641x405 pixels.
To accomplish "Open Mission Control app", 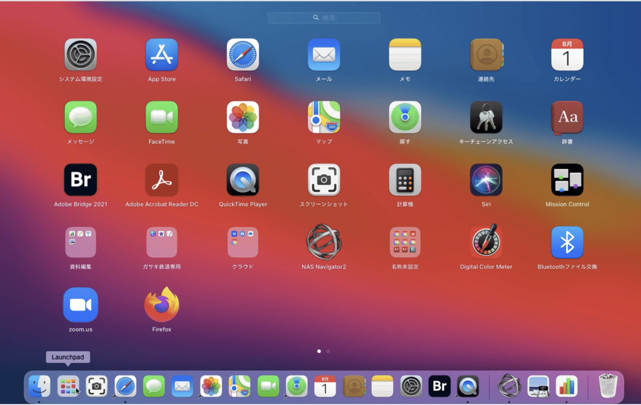I will click(567, 180).
